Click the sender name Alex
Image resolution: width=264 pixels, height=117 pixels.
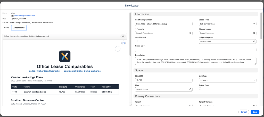tap(13, 13)
